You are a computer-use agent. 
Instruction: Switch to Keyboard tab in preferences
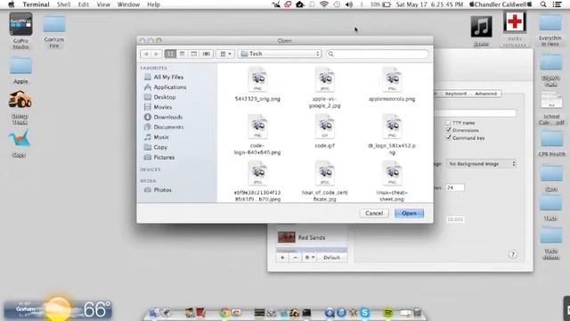coord(455,94)
